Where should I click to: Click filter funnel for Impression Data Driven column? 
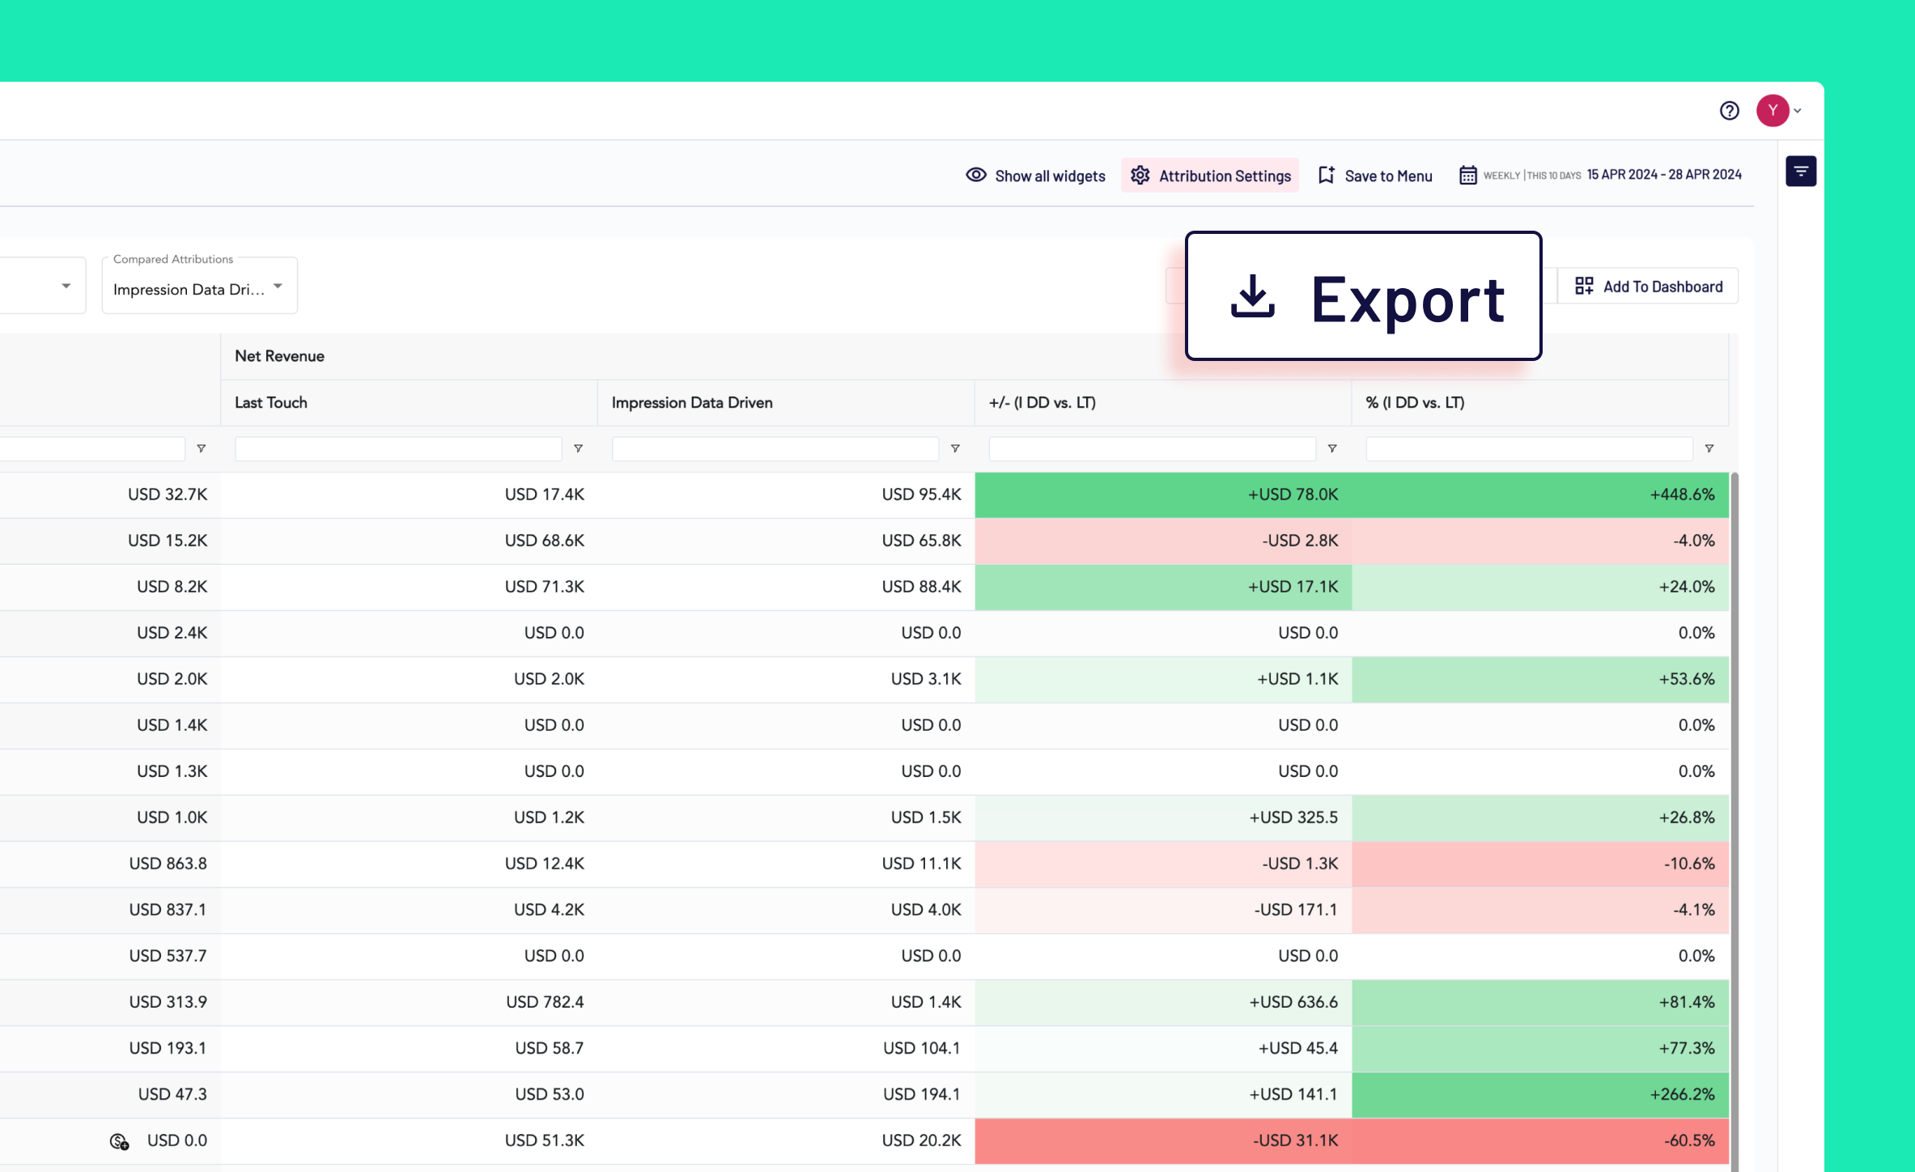[955, 448]
